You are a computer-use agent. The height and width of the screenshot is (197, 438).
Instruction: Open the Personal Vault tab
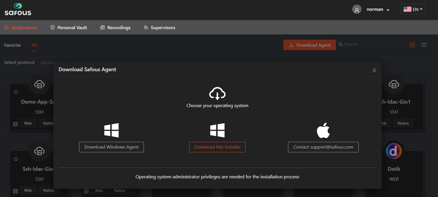click(69, 27)
